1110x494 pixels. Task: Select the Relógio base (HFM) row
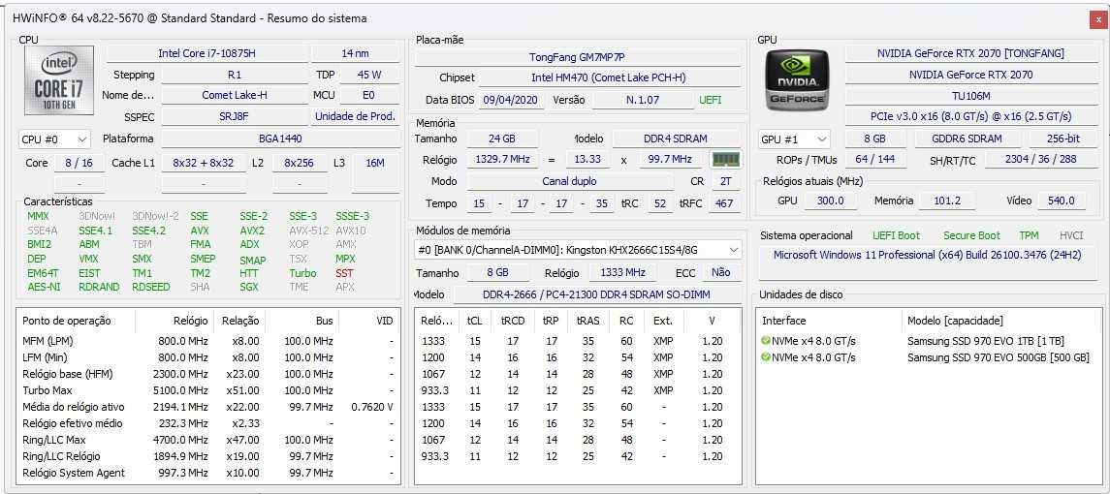tap(208, 375)
